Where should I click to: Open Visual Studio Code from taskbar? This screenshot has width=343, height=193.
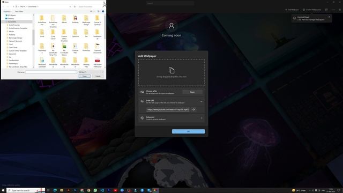(102, 190)
